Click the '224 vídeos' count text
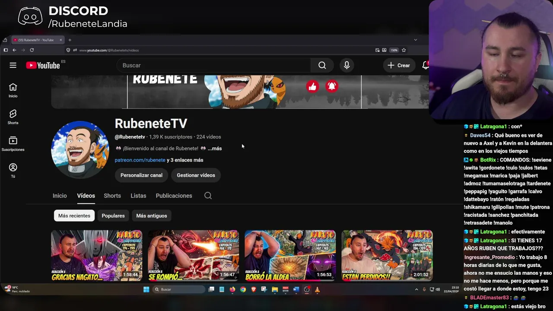This screenshot has width=553, height=311. click(209, 137)
